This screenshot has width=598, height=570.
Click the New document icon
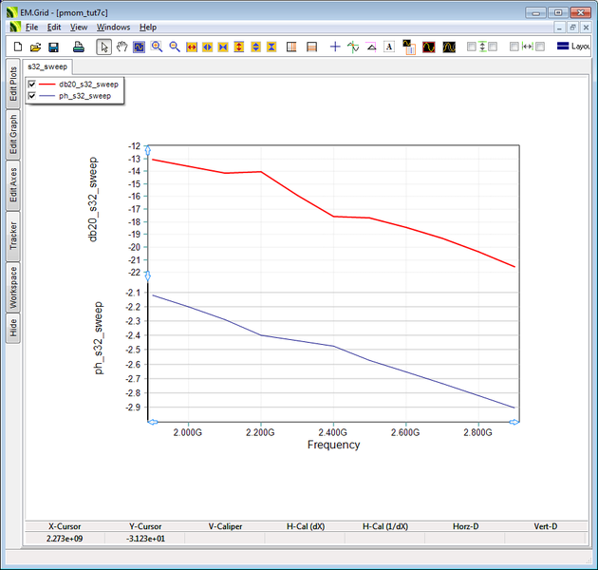[x=17, y=47]
